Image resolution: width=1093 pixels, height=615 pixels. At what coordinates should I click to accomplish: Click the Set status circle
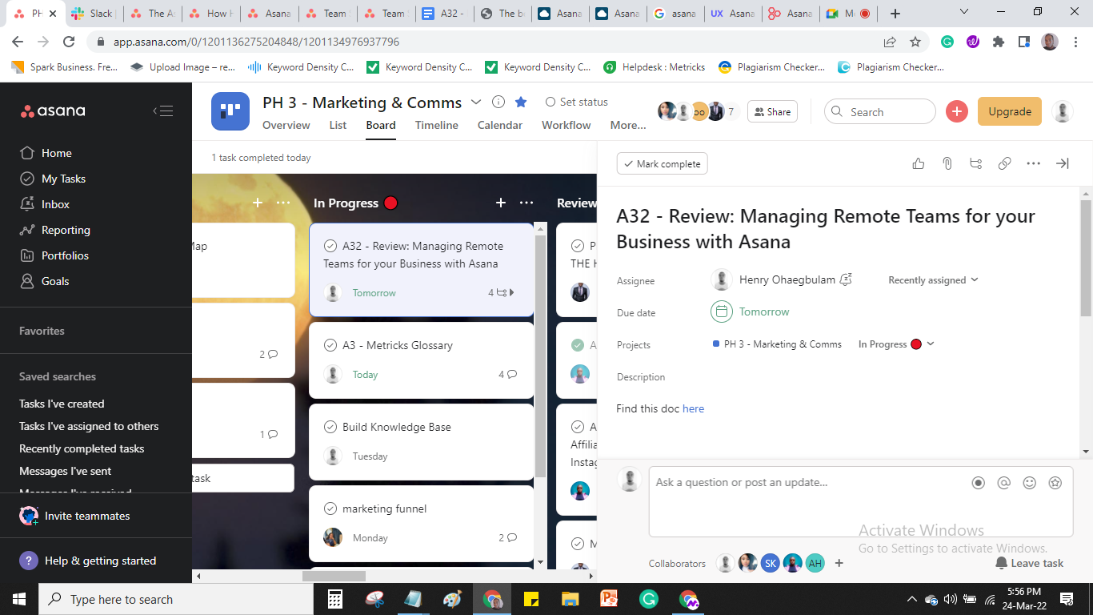551,102
